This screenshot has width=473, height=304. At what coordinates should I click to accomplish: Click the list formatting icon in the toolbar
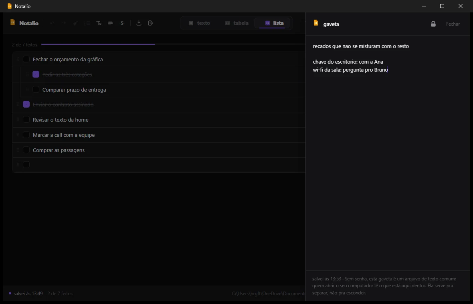tap(87, 23)
